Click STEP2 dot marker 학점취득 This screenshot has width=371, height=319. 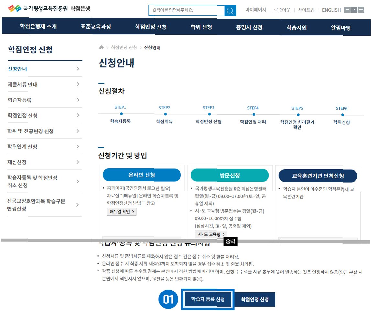[165, 114]
